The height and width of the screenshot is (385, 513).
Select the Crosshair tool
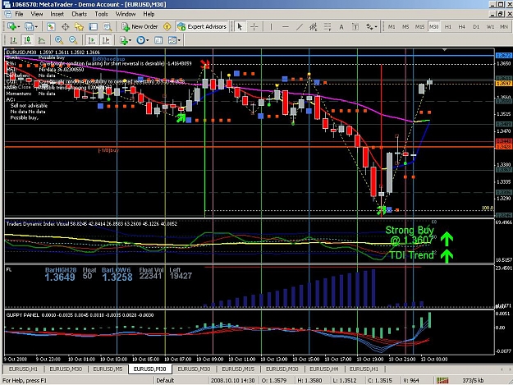click(254, 26)
